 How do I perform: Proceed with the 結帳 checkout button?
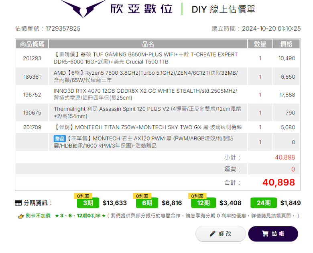(x=273, y=234)
